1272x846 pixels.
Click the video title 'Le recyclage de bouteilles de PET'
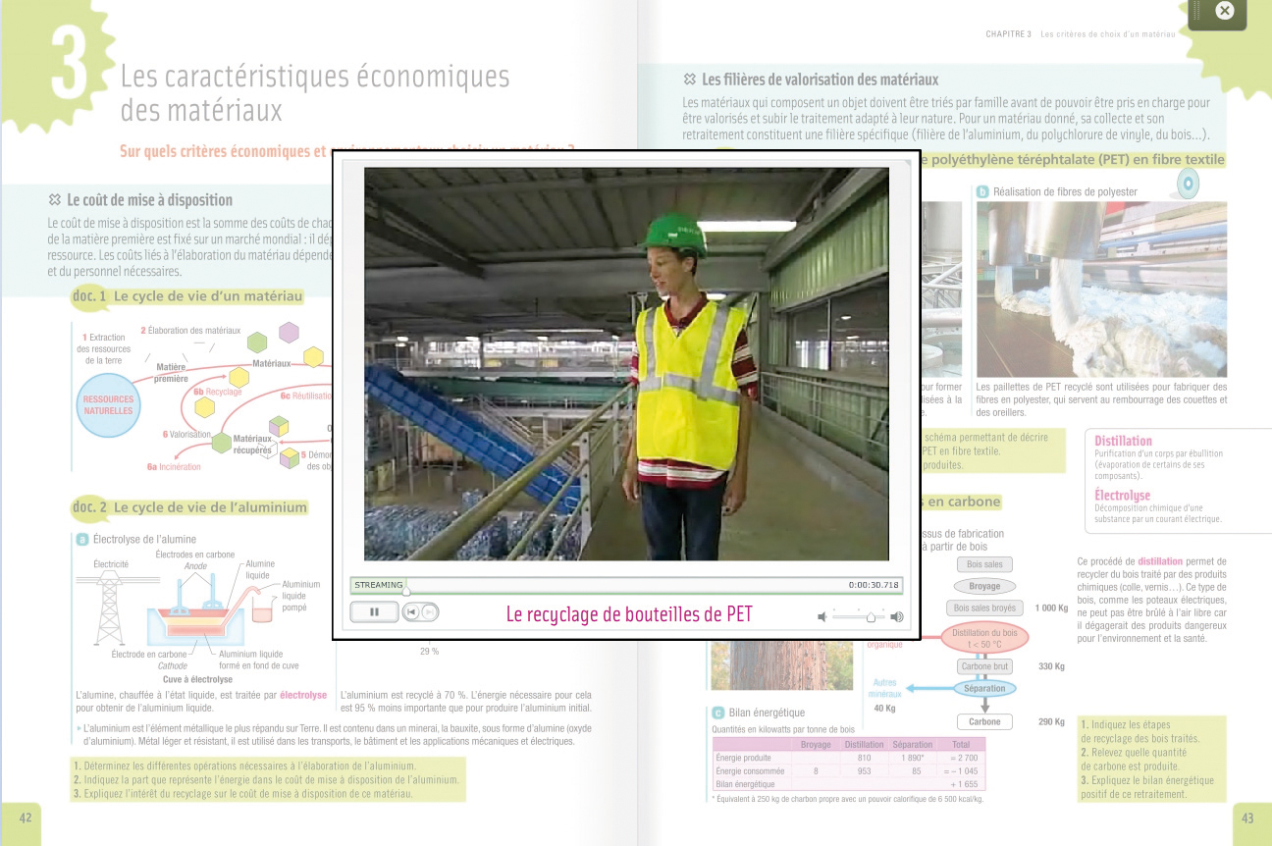click(629, 614)
